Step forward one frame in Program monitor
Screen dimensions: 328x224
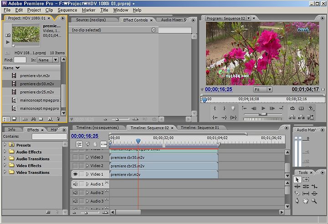272,108
